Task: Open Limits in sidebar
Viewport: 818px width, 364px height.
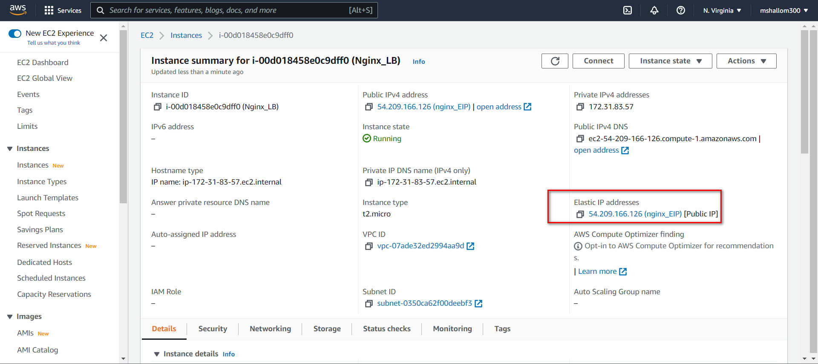Action: coord(27,126)
